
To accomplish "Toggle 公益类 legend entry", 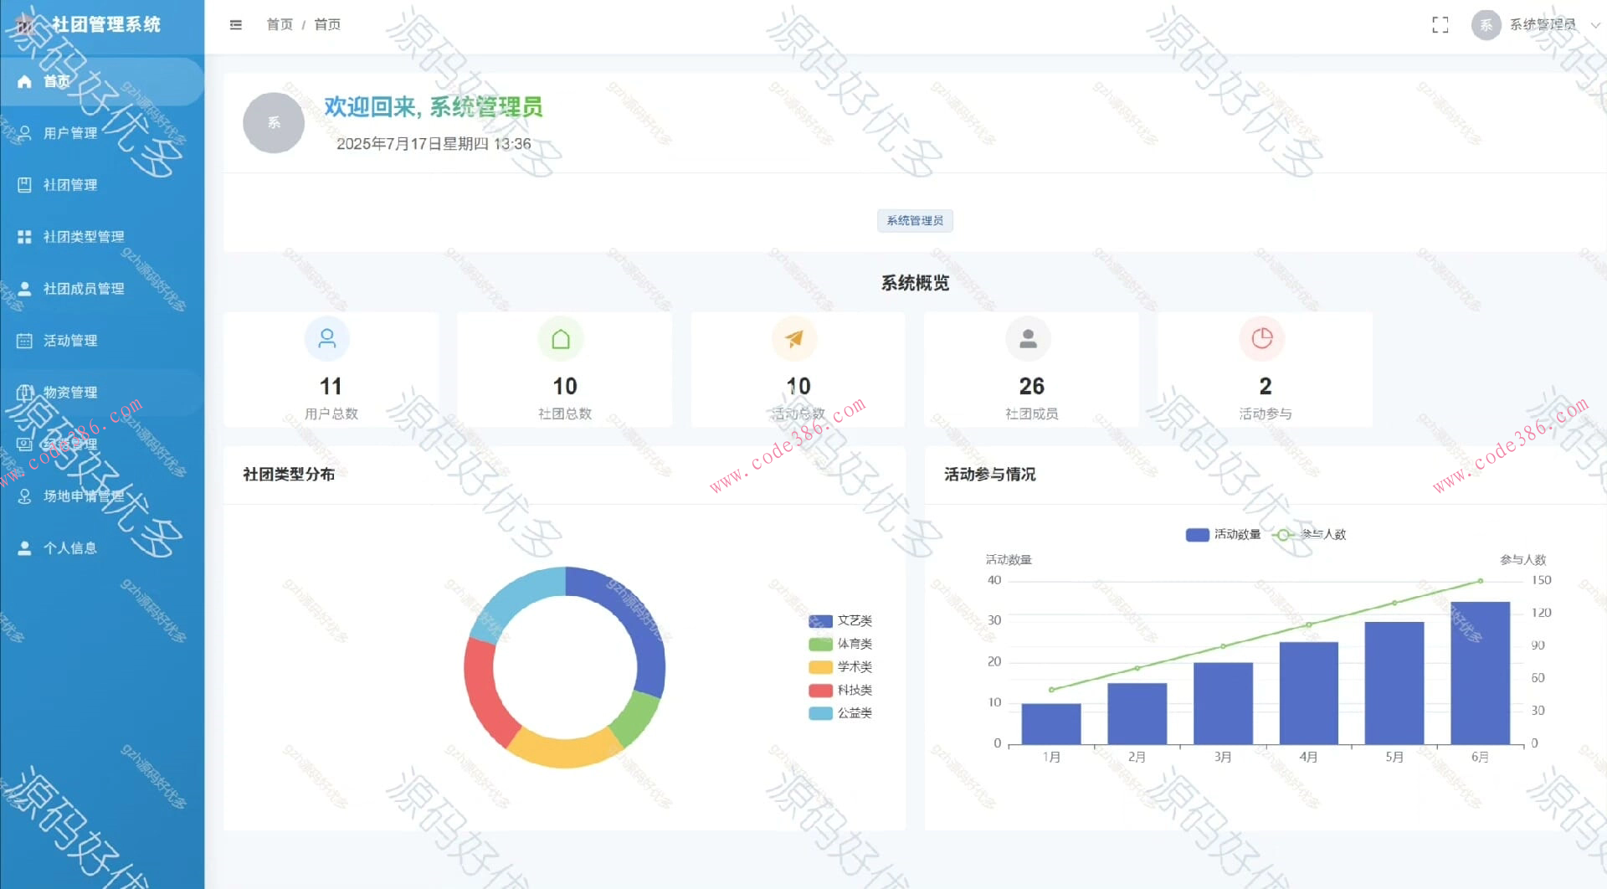I will tap(840, 713).
